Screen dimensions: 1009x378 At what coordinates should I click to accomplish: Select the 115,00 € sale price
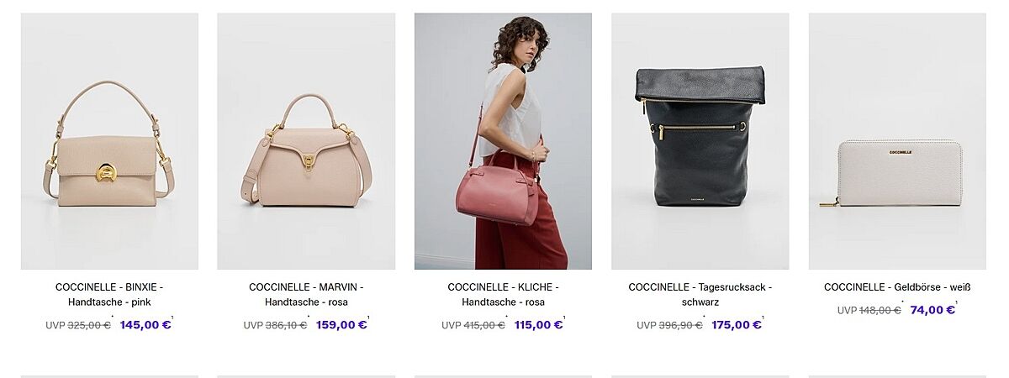pyautogui.click(x=538, y=325)
